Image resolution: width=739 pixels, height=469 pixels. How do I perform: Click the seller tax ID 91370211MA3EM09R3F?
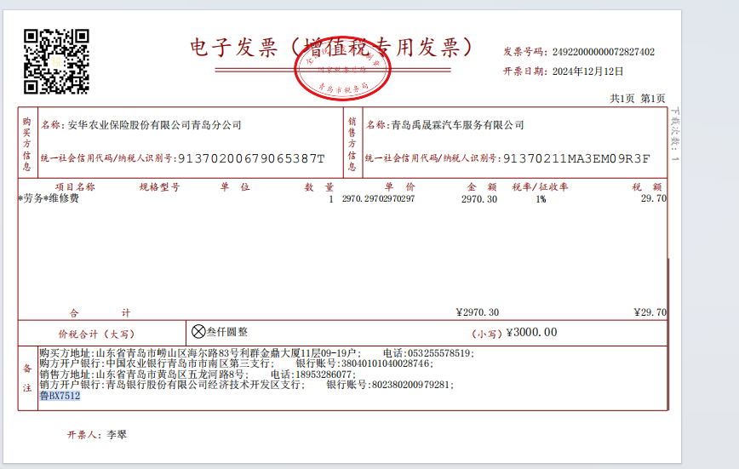coord(576,158)
